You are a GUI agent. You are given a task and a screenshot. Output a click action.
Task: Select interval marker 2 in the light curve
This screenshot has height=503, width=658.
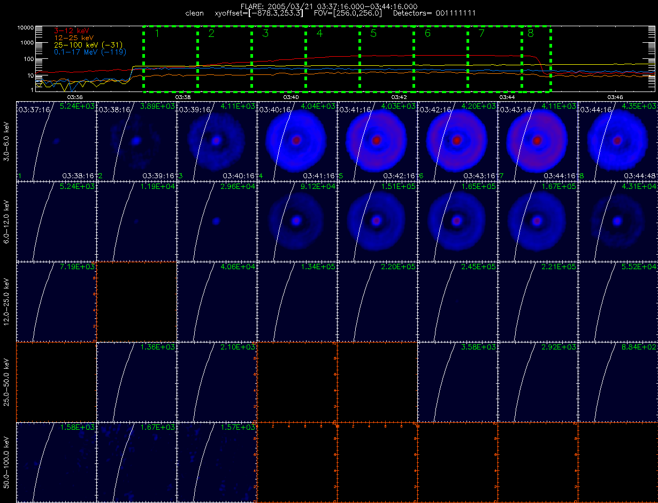pyautogui.click(x=211, y=34)
